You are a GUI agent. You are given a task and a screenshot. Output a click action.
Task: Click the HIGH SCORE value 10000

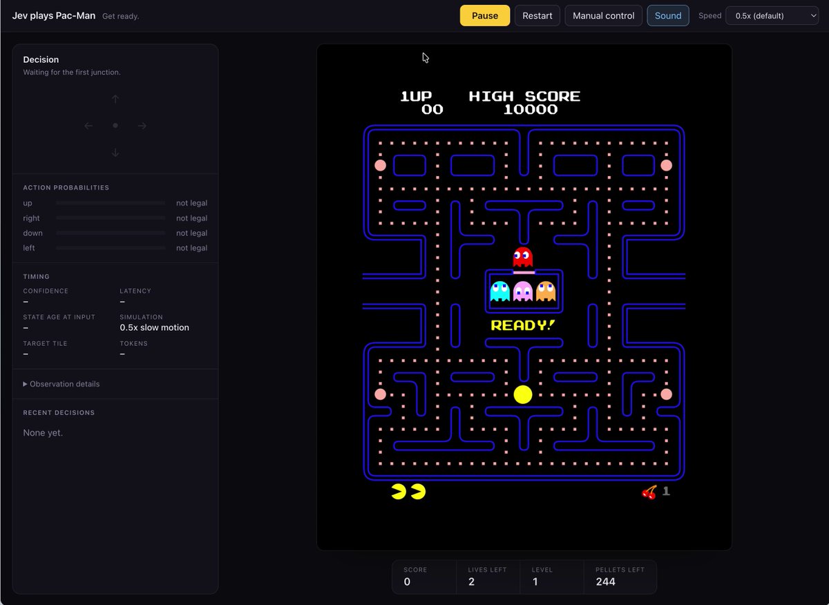point(531,110)
